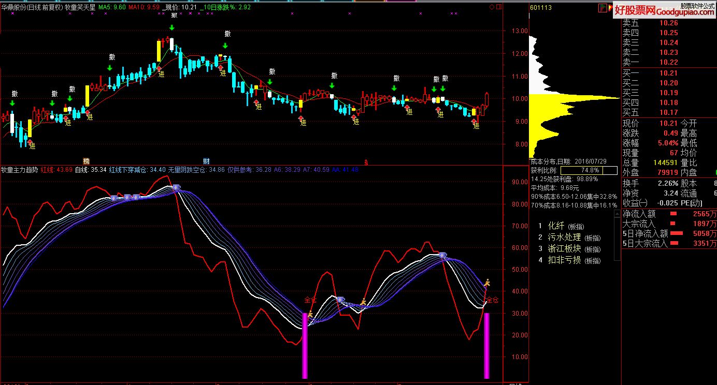Click the teacup marker on the trend peak near 56
This screenshot has width=717, height=385.
pos(442,255)
